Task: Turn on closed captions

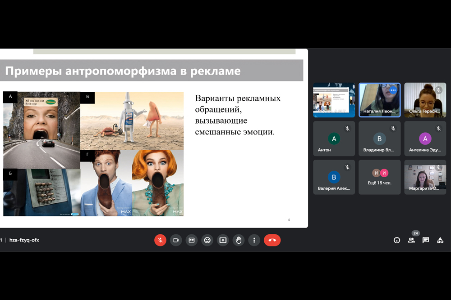Action: pos(192,240)
